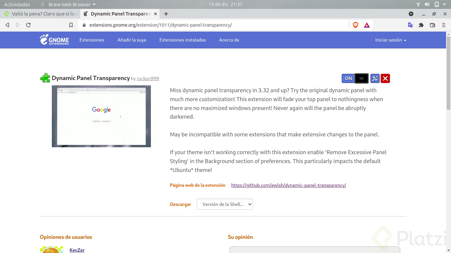Screen dimensions: 451x253
Task: Open the GitHub dynamic-panel-transparency link
Action: tap(289, 185)
